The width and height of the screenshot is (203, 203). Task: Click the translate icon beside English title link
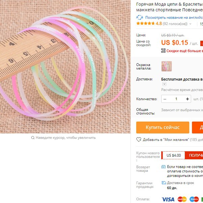click(140, 17)
